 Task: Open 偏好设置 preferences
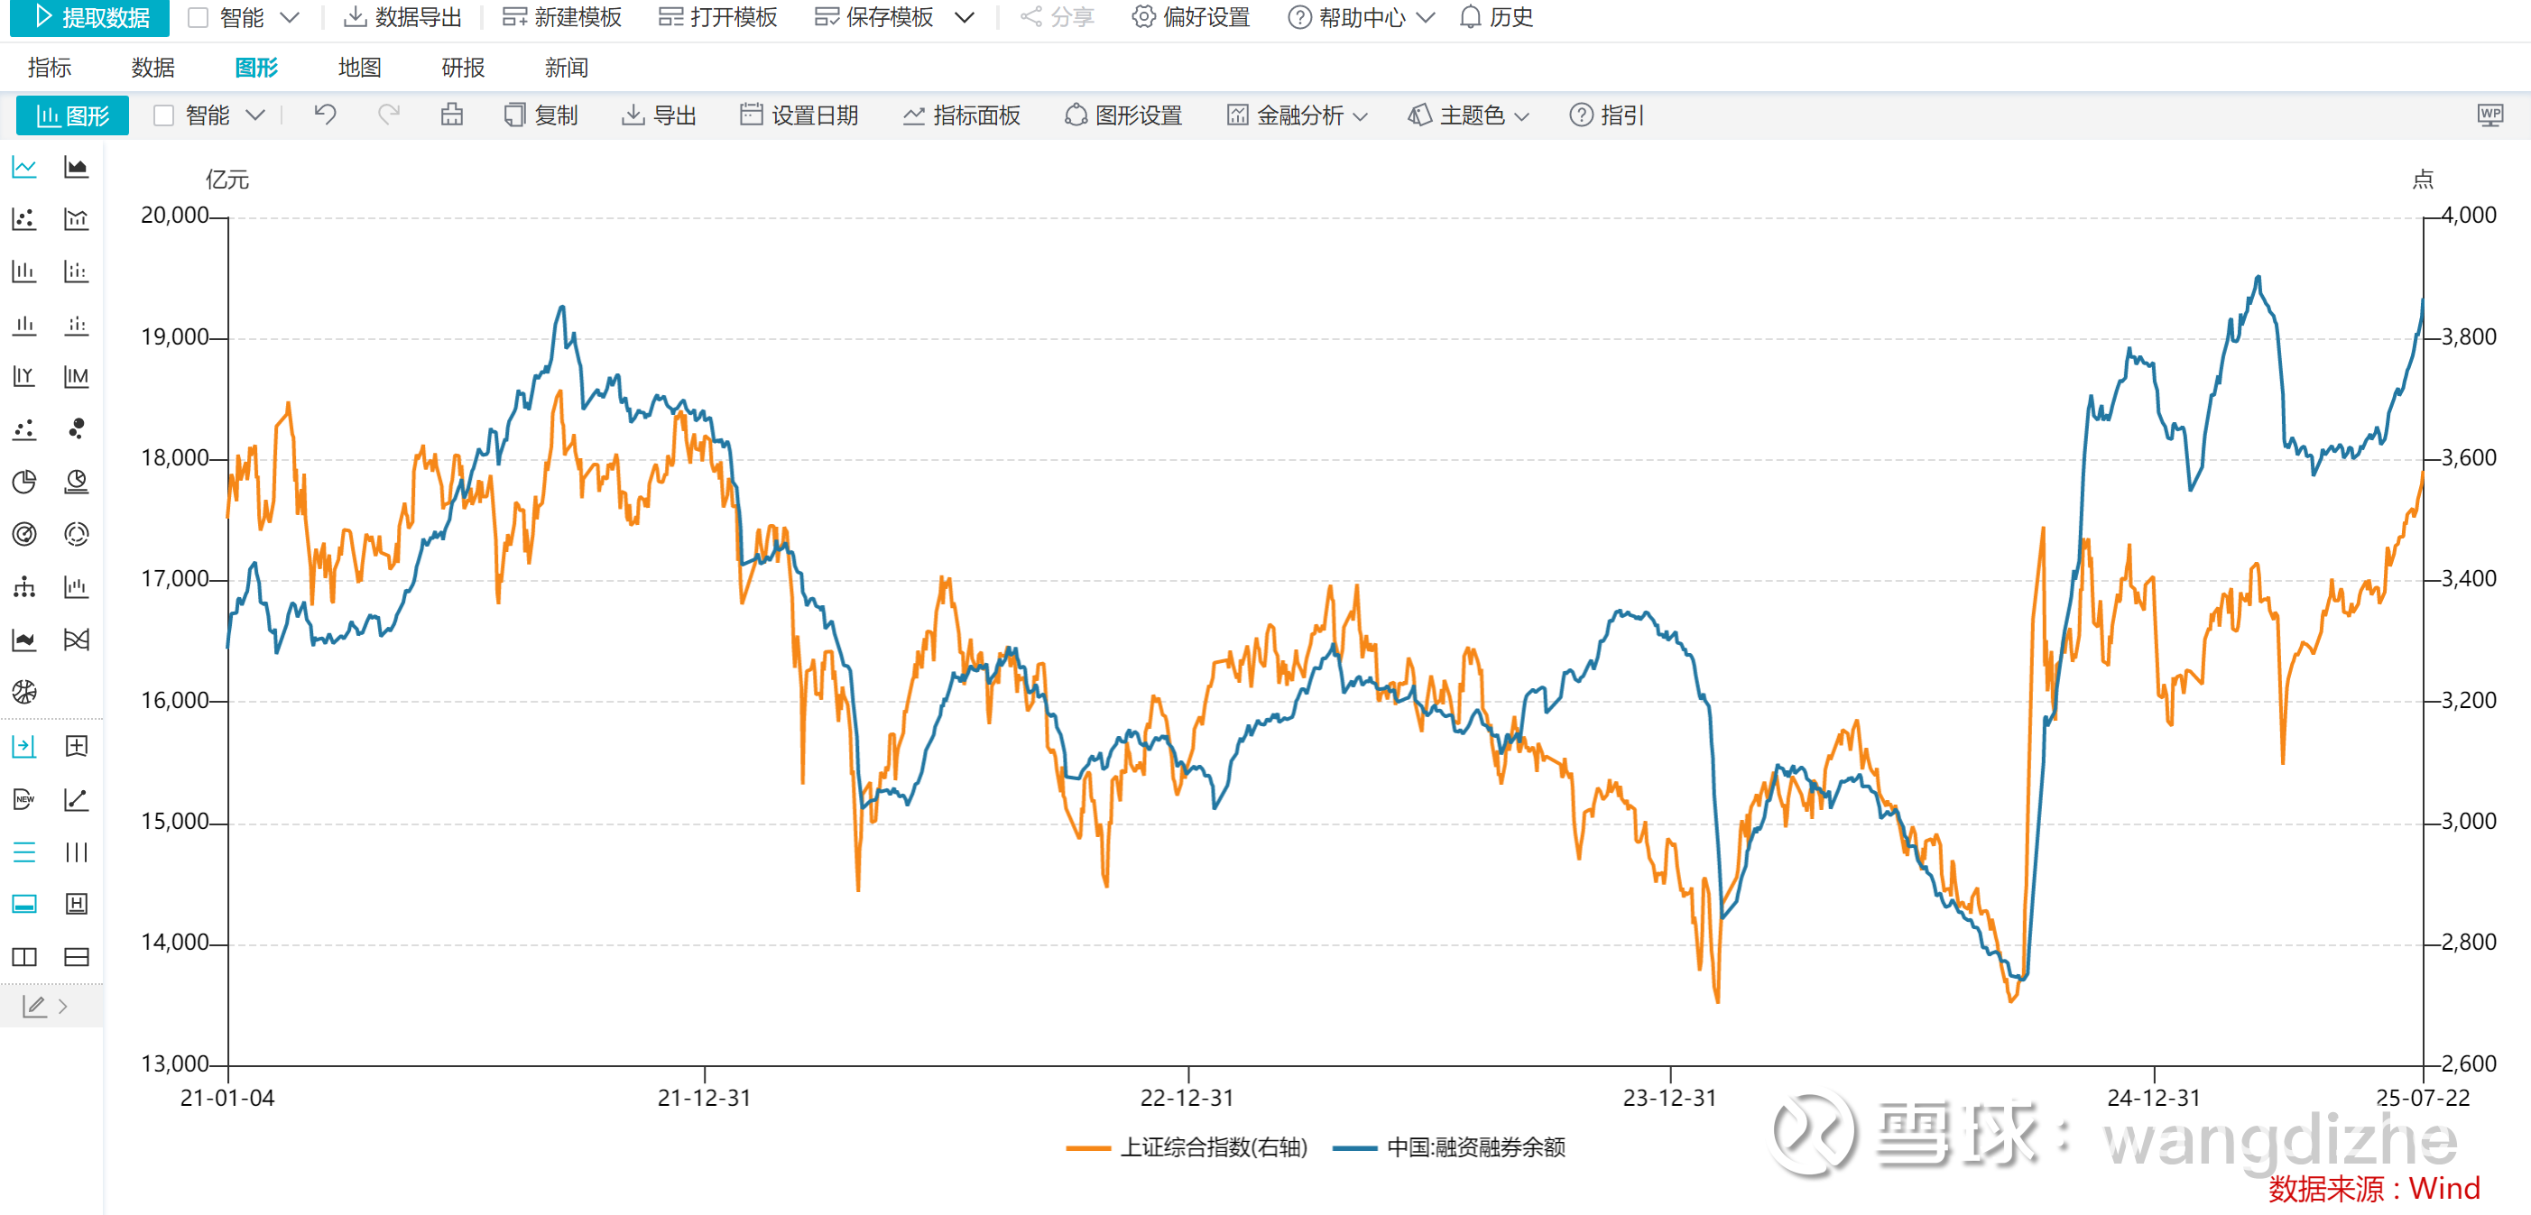tap(1191, 18)
